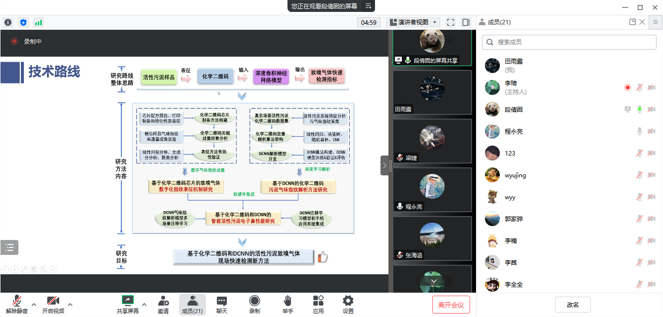Expand audio options arrow beside 解除静音
Screen dimensions: 663x317
(x=34, y=305)
